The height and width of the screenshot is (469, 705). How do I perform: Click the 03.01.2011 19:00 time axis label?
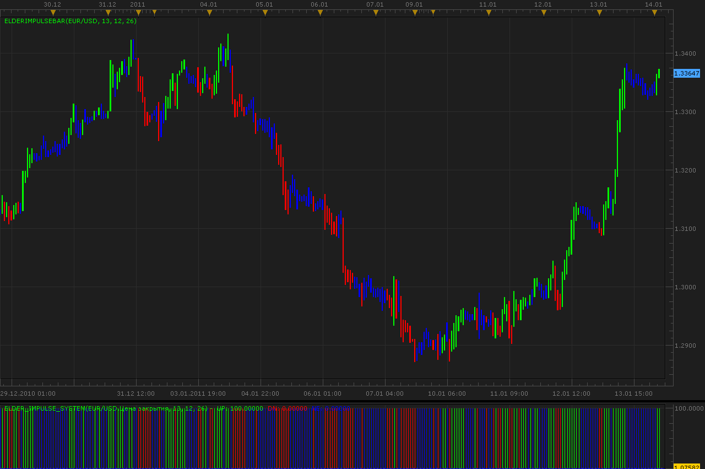tap(198, 393)
